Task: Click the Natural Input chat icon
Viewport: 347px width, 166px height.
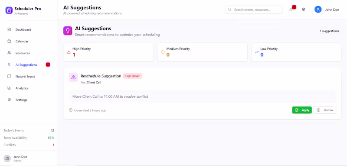Action: pos(9,77)
